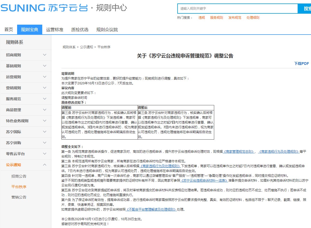This screenshot has height=228, width=311.
Task: Open hot search link 发布规范
Action: 235,18
